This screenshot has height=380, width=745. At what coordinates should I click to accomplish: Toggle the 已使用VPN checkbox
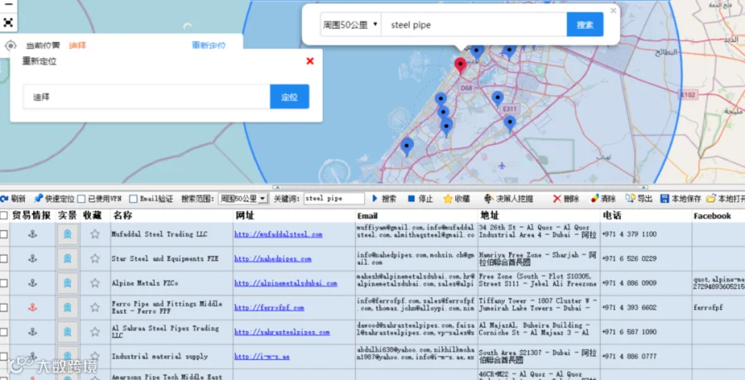coord(81,199)
